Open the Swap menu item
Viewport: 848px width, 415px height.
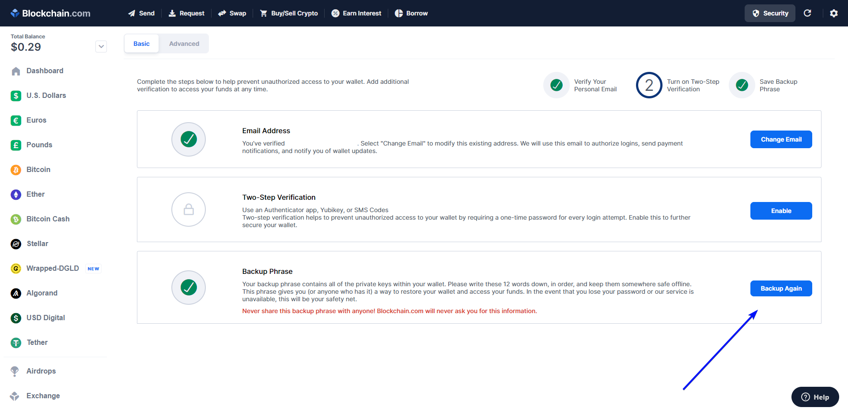click(232, 13)
